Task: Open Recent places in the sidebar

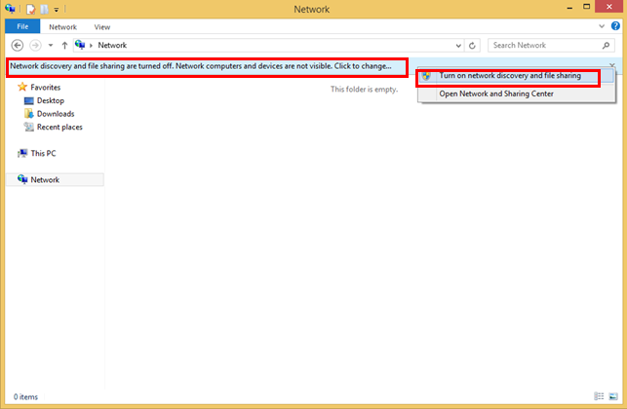Action: [59, 127]
